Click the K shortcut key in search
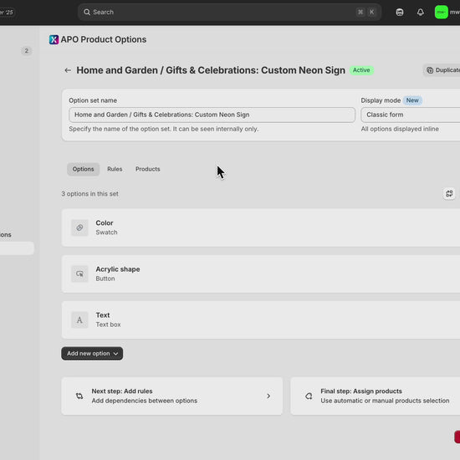460x460 pixels. [x=371, y=12]
